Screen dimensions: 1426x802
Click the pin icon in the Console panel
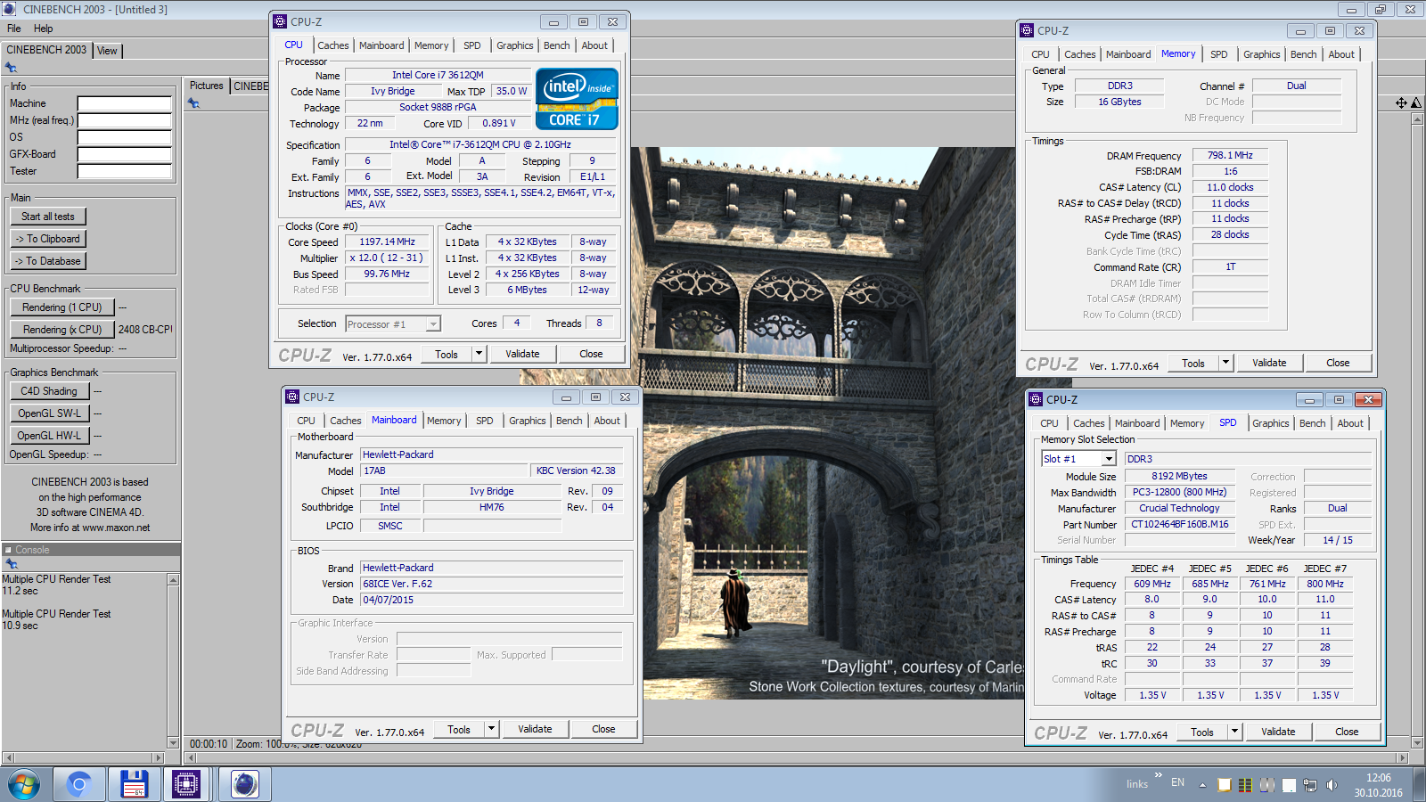pyautogui.click(x=11, y=563)
